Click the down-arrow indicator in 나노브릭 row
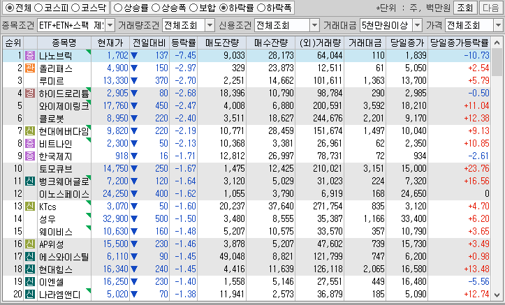The height and width of the screenshot is (305, 505). point(134,56)
